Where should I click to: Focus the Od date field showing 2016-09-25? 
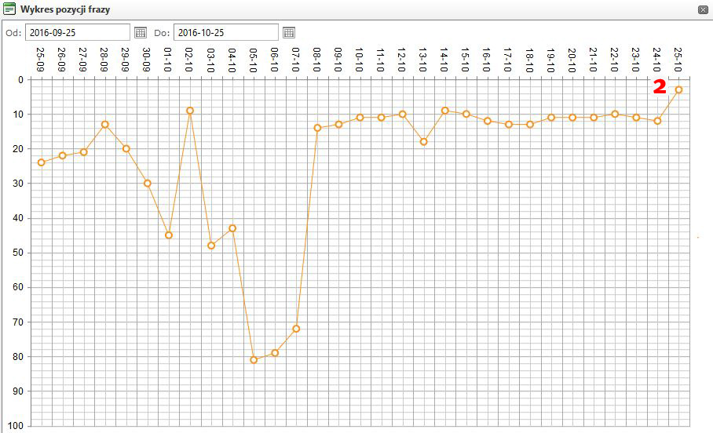pos(77,33)
